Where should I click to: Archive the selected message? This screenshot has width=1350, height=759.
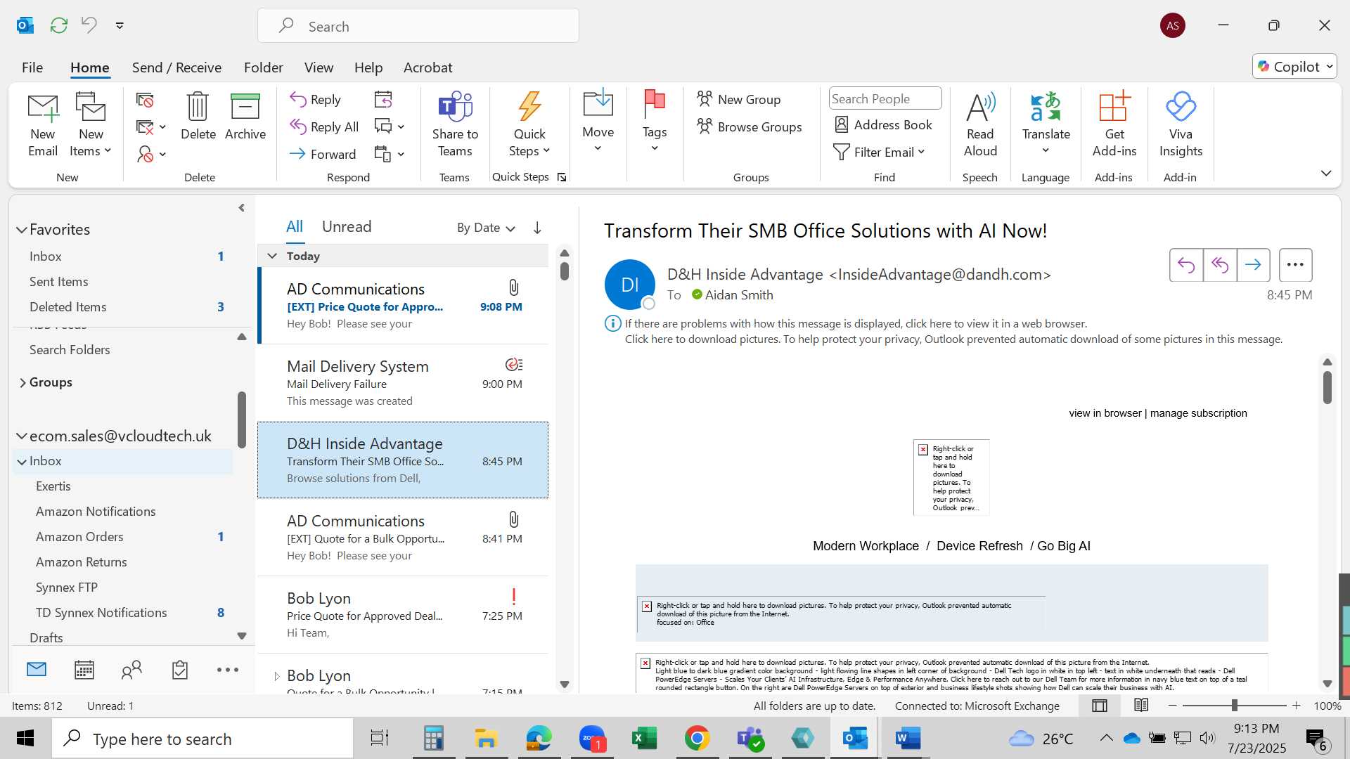tap(245, 117)
